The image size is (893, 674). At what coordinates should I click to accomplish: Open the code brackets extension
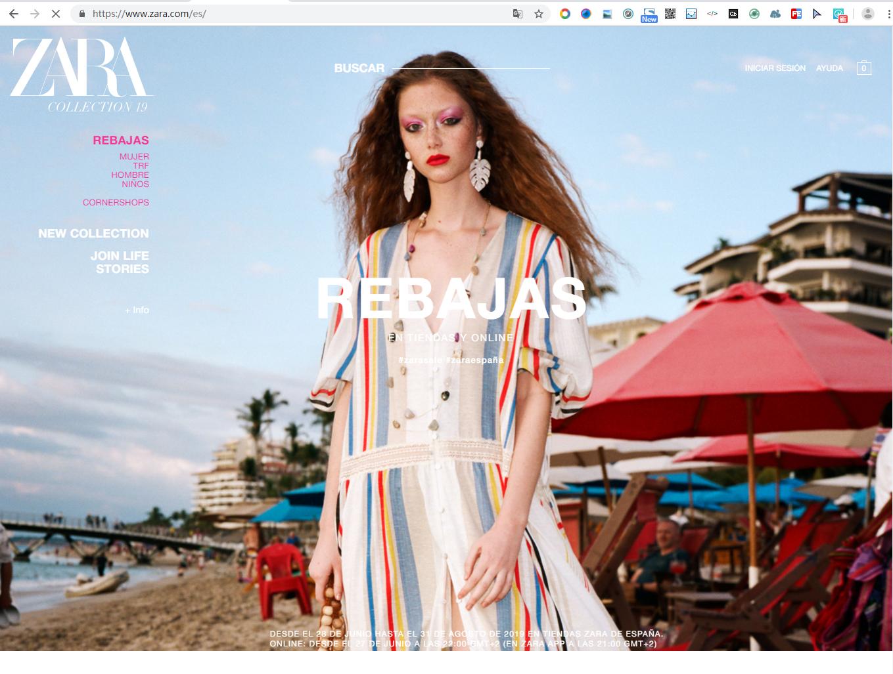712,13
